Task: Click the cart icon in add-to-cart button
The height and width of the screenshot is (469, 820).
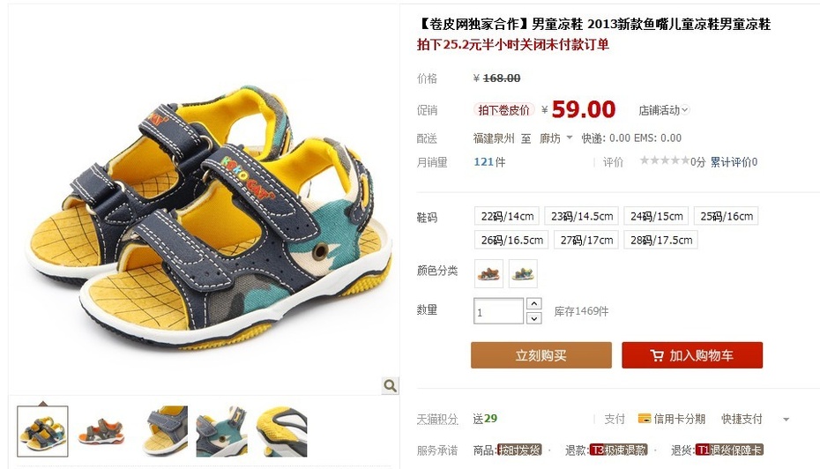Action: click(x=657, y=355)
